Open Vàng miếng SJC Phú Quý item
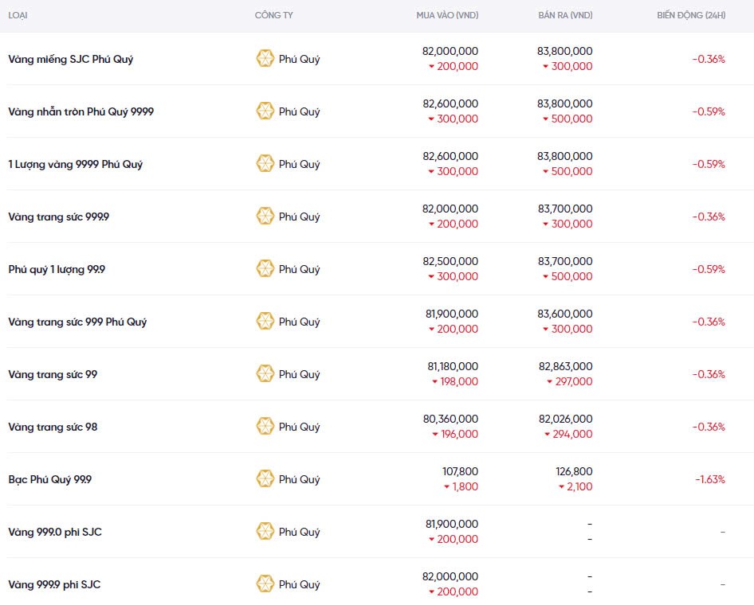Image resolution: width=754 pixels, height=605 pixels. click(x=70, y=59)
